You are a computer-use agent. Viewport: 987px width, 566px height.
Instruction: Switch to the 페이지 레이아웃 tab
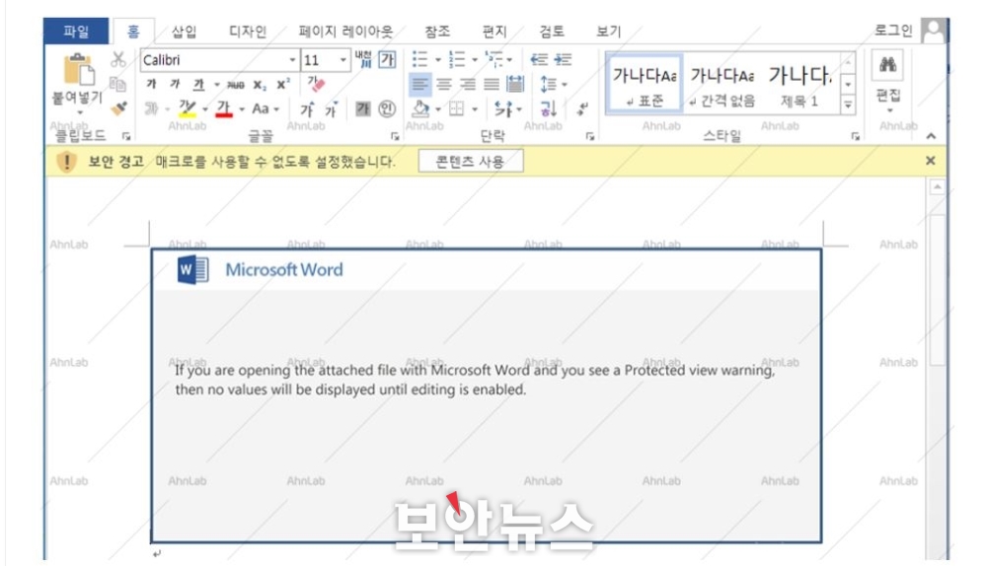344,31
